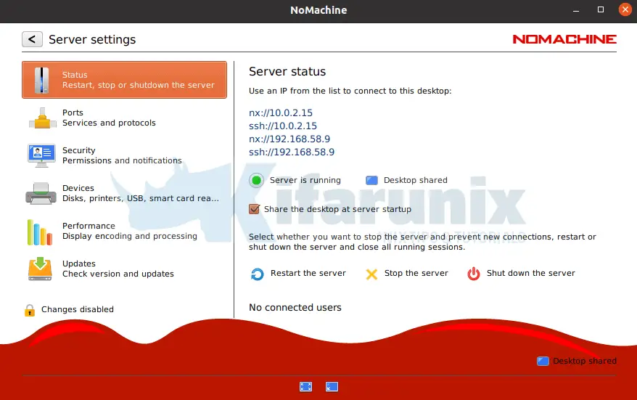
Task: Click the Server is running text
Action: click(305, 180)
